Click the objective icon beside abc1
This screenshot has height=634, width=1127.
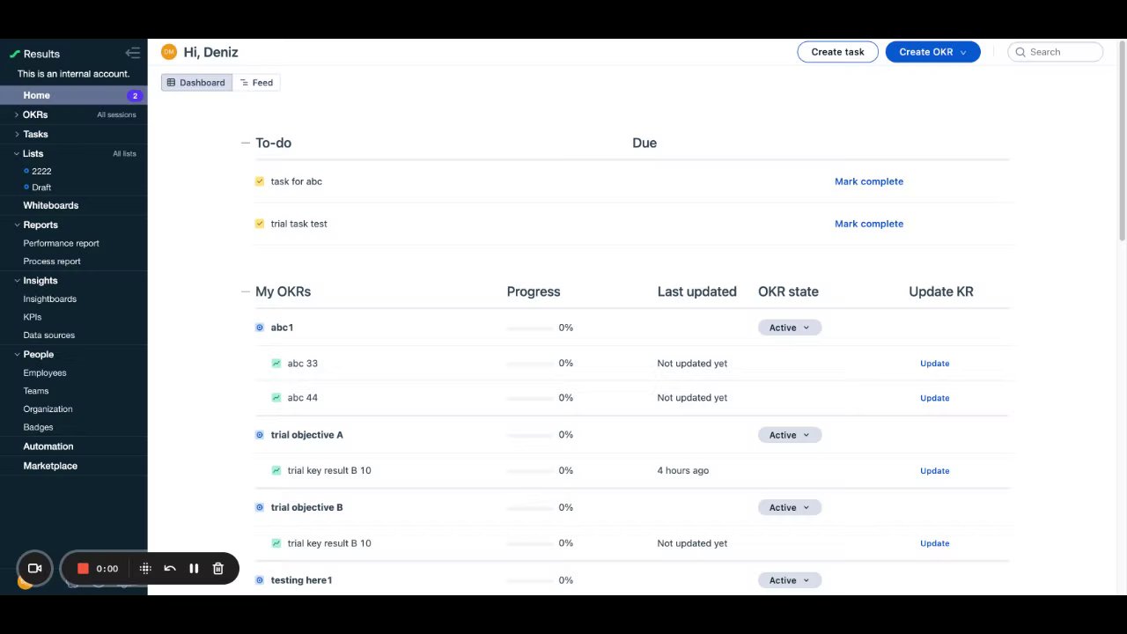[260, 328]
